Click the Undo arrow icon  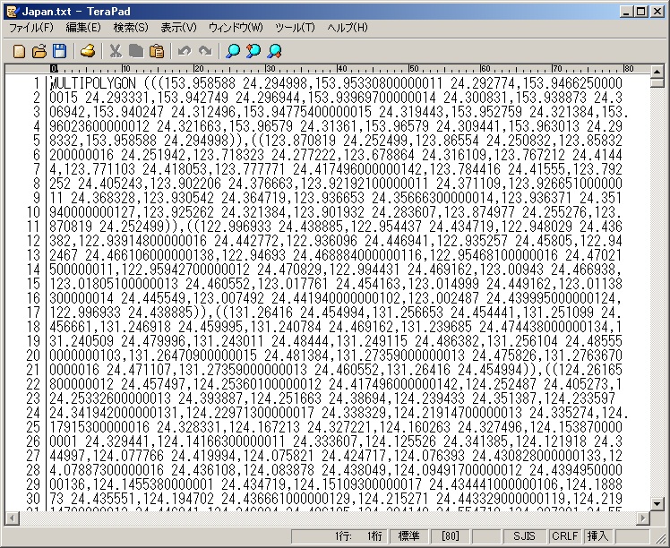click(x=185, y=51)
